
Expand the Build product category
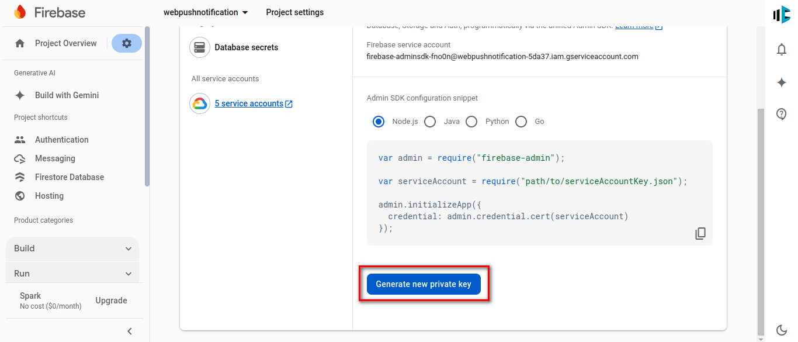[72, 248]
